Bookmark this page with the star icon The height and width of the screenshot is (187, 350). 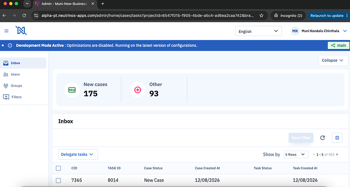(x=261, y=16)
